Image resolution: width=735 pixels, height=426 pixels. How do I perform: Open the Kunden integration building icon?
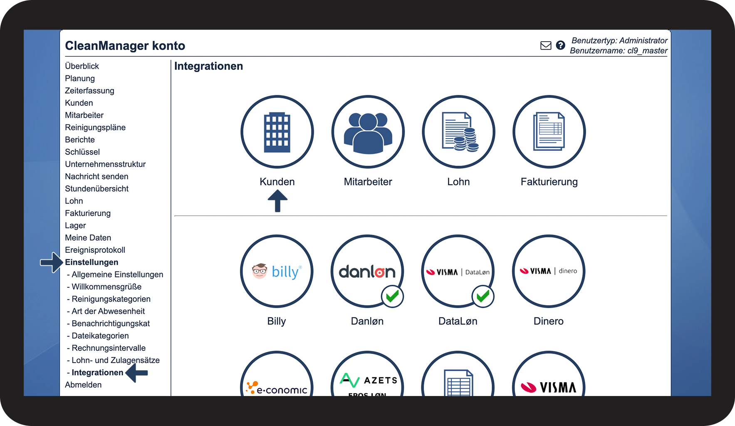pyautogui.click(x=277, y=132)
